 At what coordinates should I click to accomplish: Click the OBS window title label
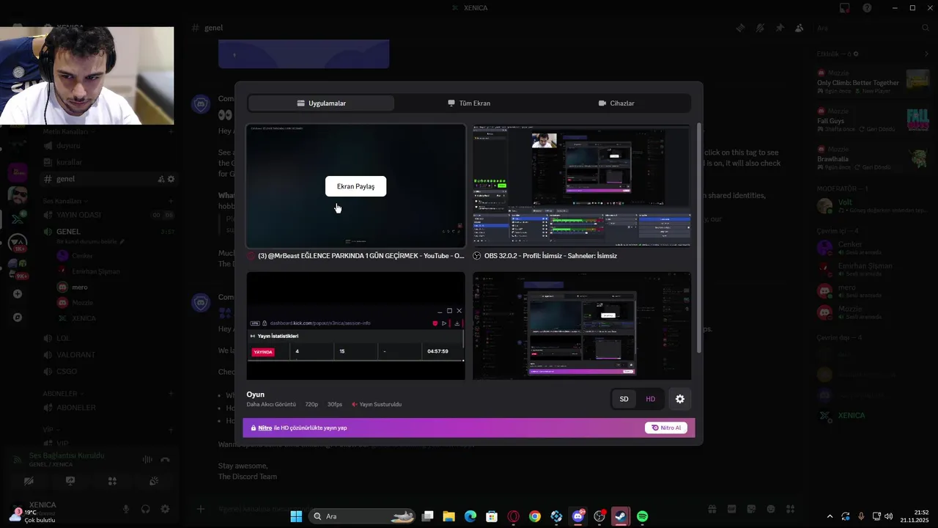click(550, 256)
